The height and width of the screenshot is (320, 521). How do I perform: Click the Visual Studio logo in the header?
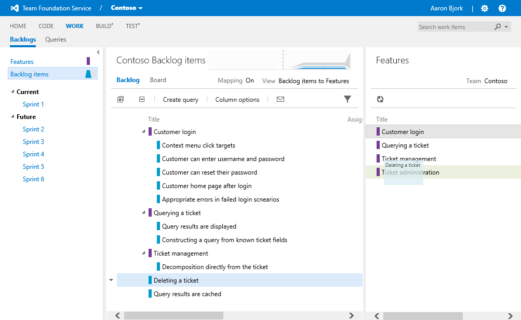[x=14, y=8]
